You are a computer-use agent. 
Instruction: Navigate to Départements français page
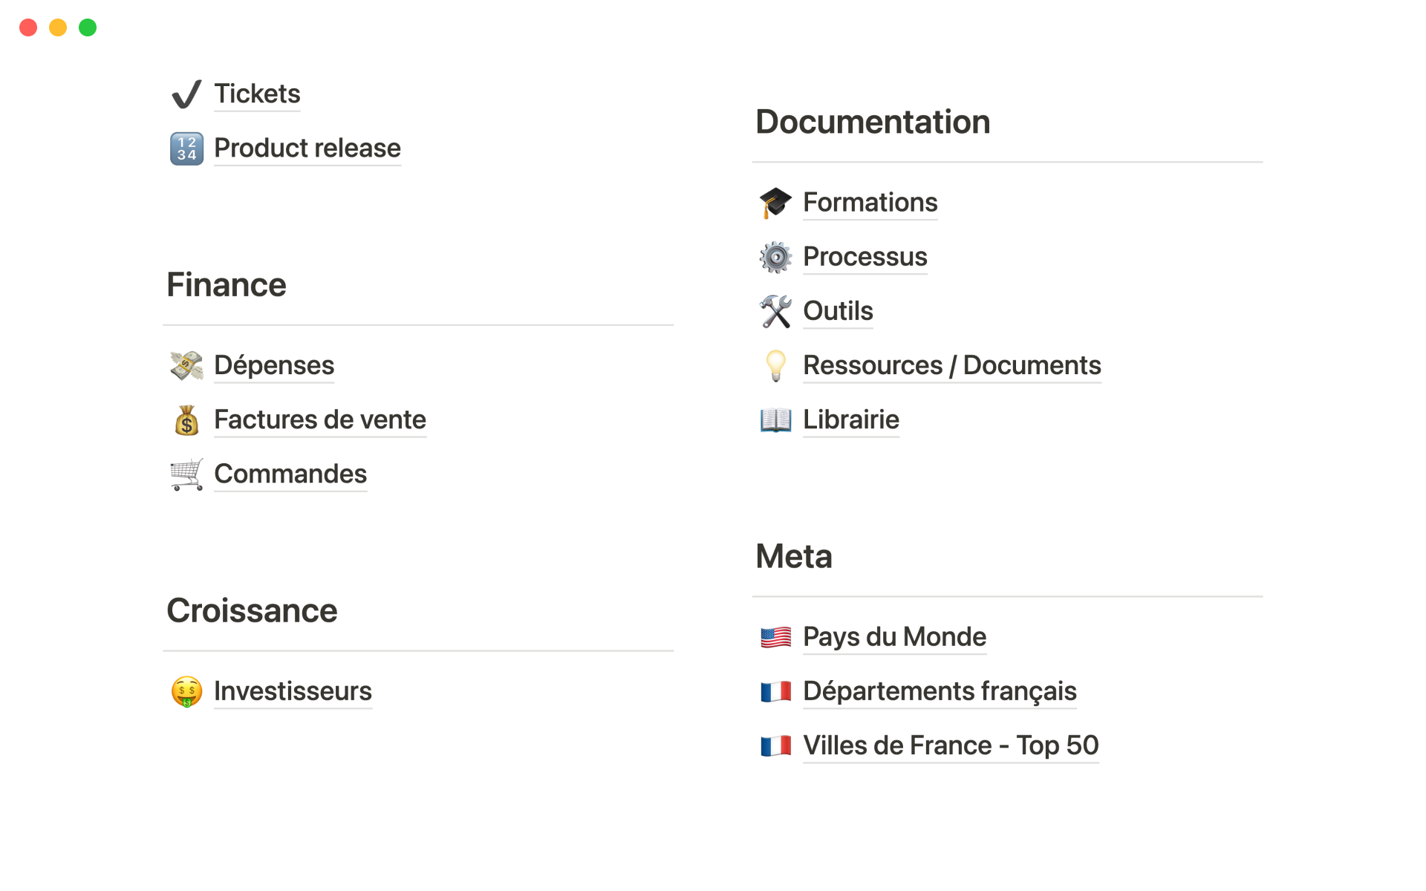940,691
